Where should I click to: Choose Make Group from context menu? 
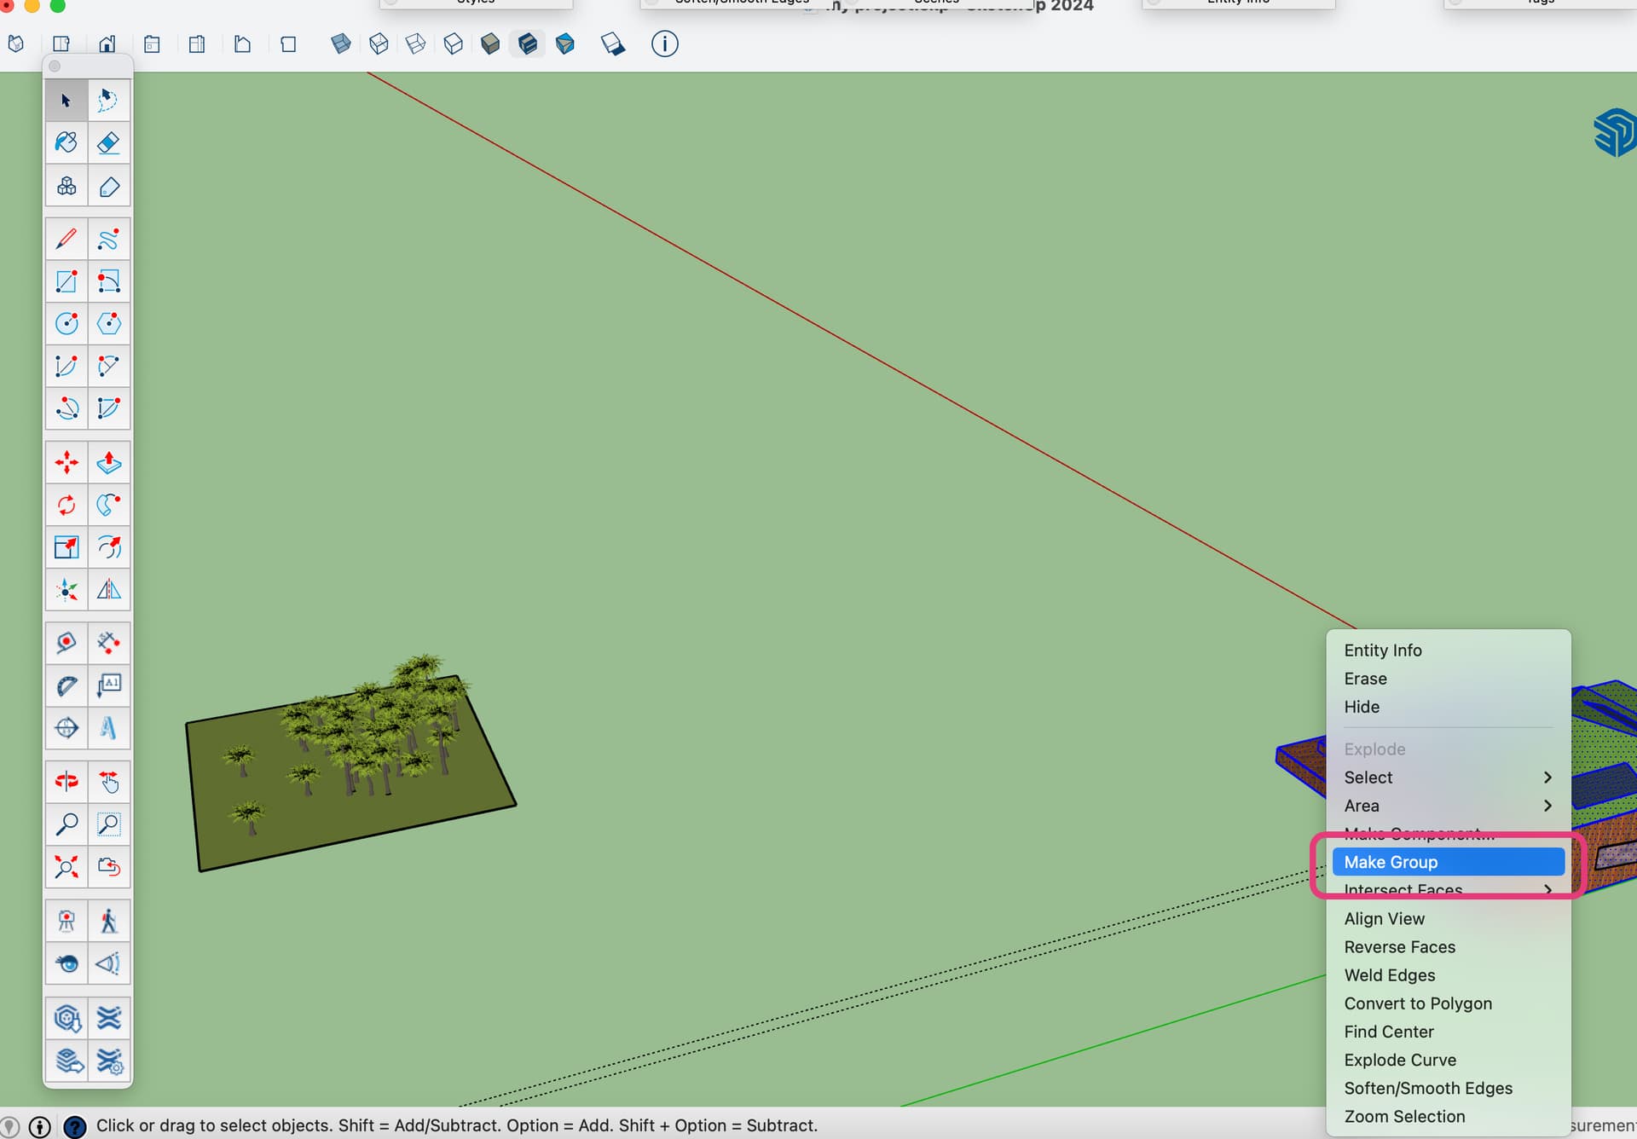click(1391, 862)
